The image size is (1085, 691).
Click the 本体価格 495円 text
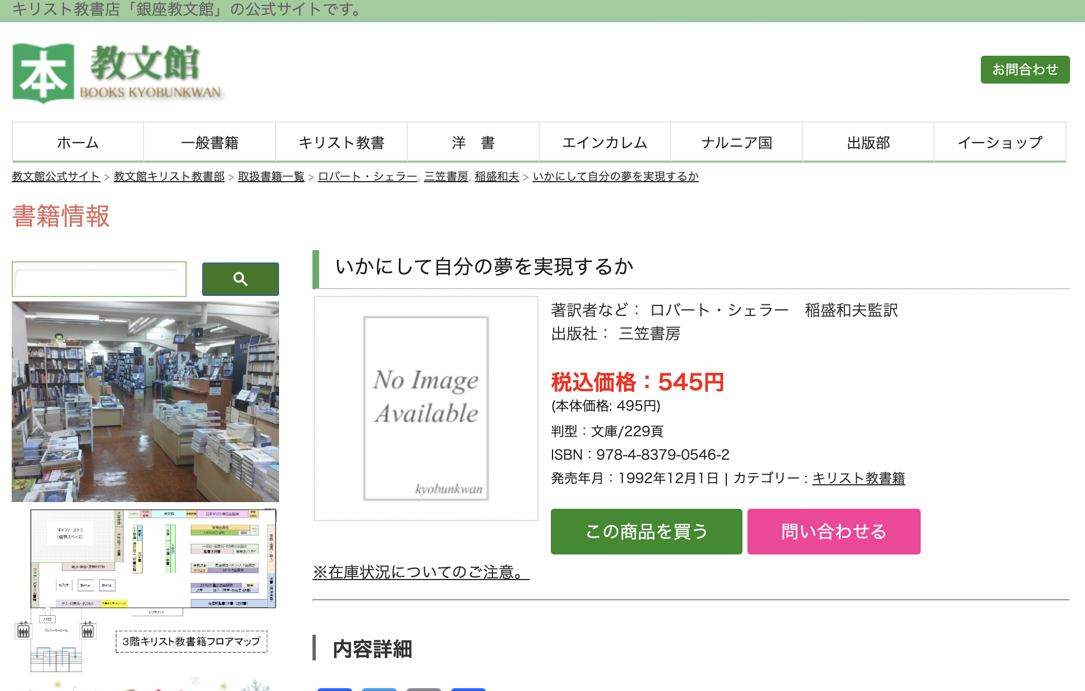tap(606, 406)
